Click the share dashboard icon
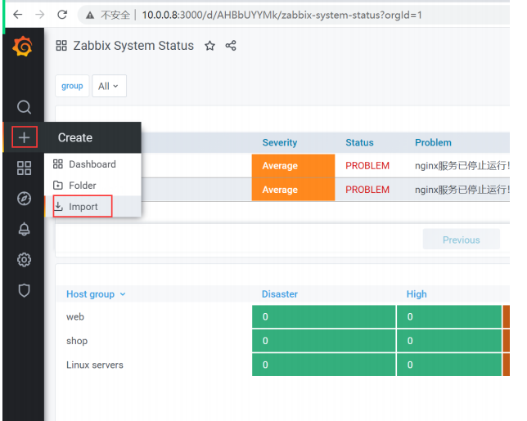This screenshot has height=421, width=527. [231, 45]
